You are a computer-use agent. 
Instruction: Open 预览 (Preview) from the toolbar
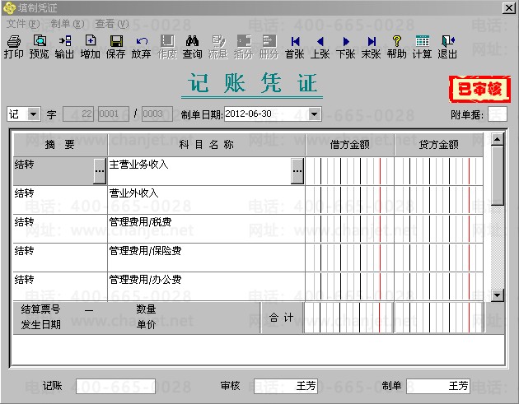39,46
